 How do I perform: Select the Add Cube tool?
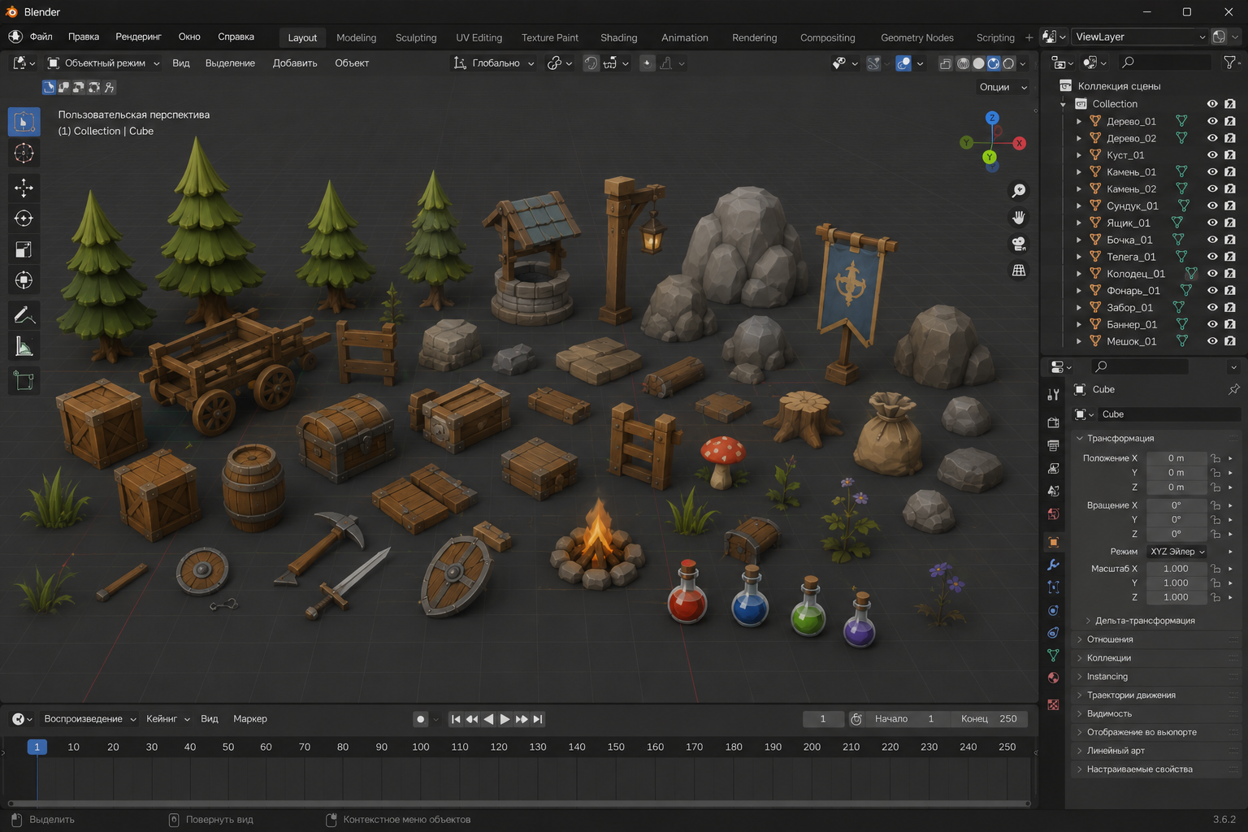pos(24,380)
